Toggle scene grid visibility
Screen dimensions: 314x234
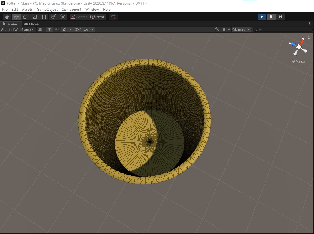[x=86, y=30]
